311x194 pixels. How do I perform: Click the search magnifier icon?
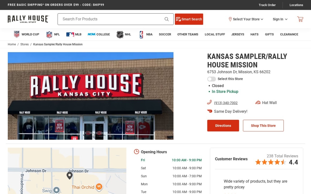pyautogui.click(x=167, y=19)
